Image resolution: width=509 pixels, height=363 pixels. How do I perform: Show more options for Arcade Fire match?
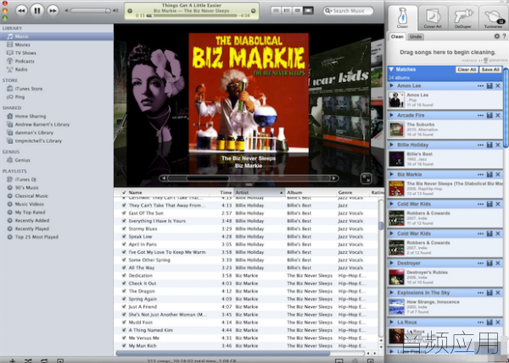[x=480, y=115]
